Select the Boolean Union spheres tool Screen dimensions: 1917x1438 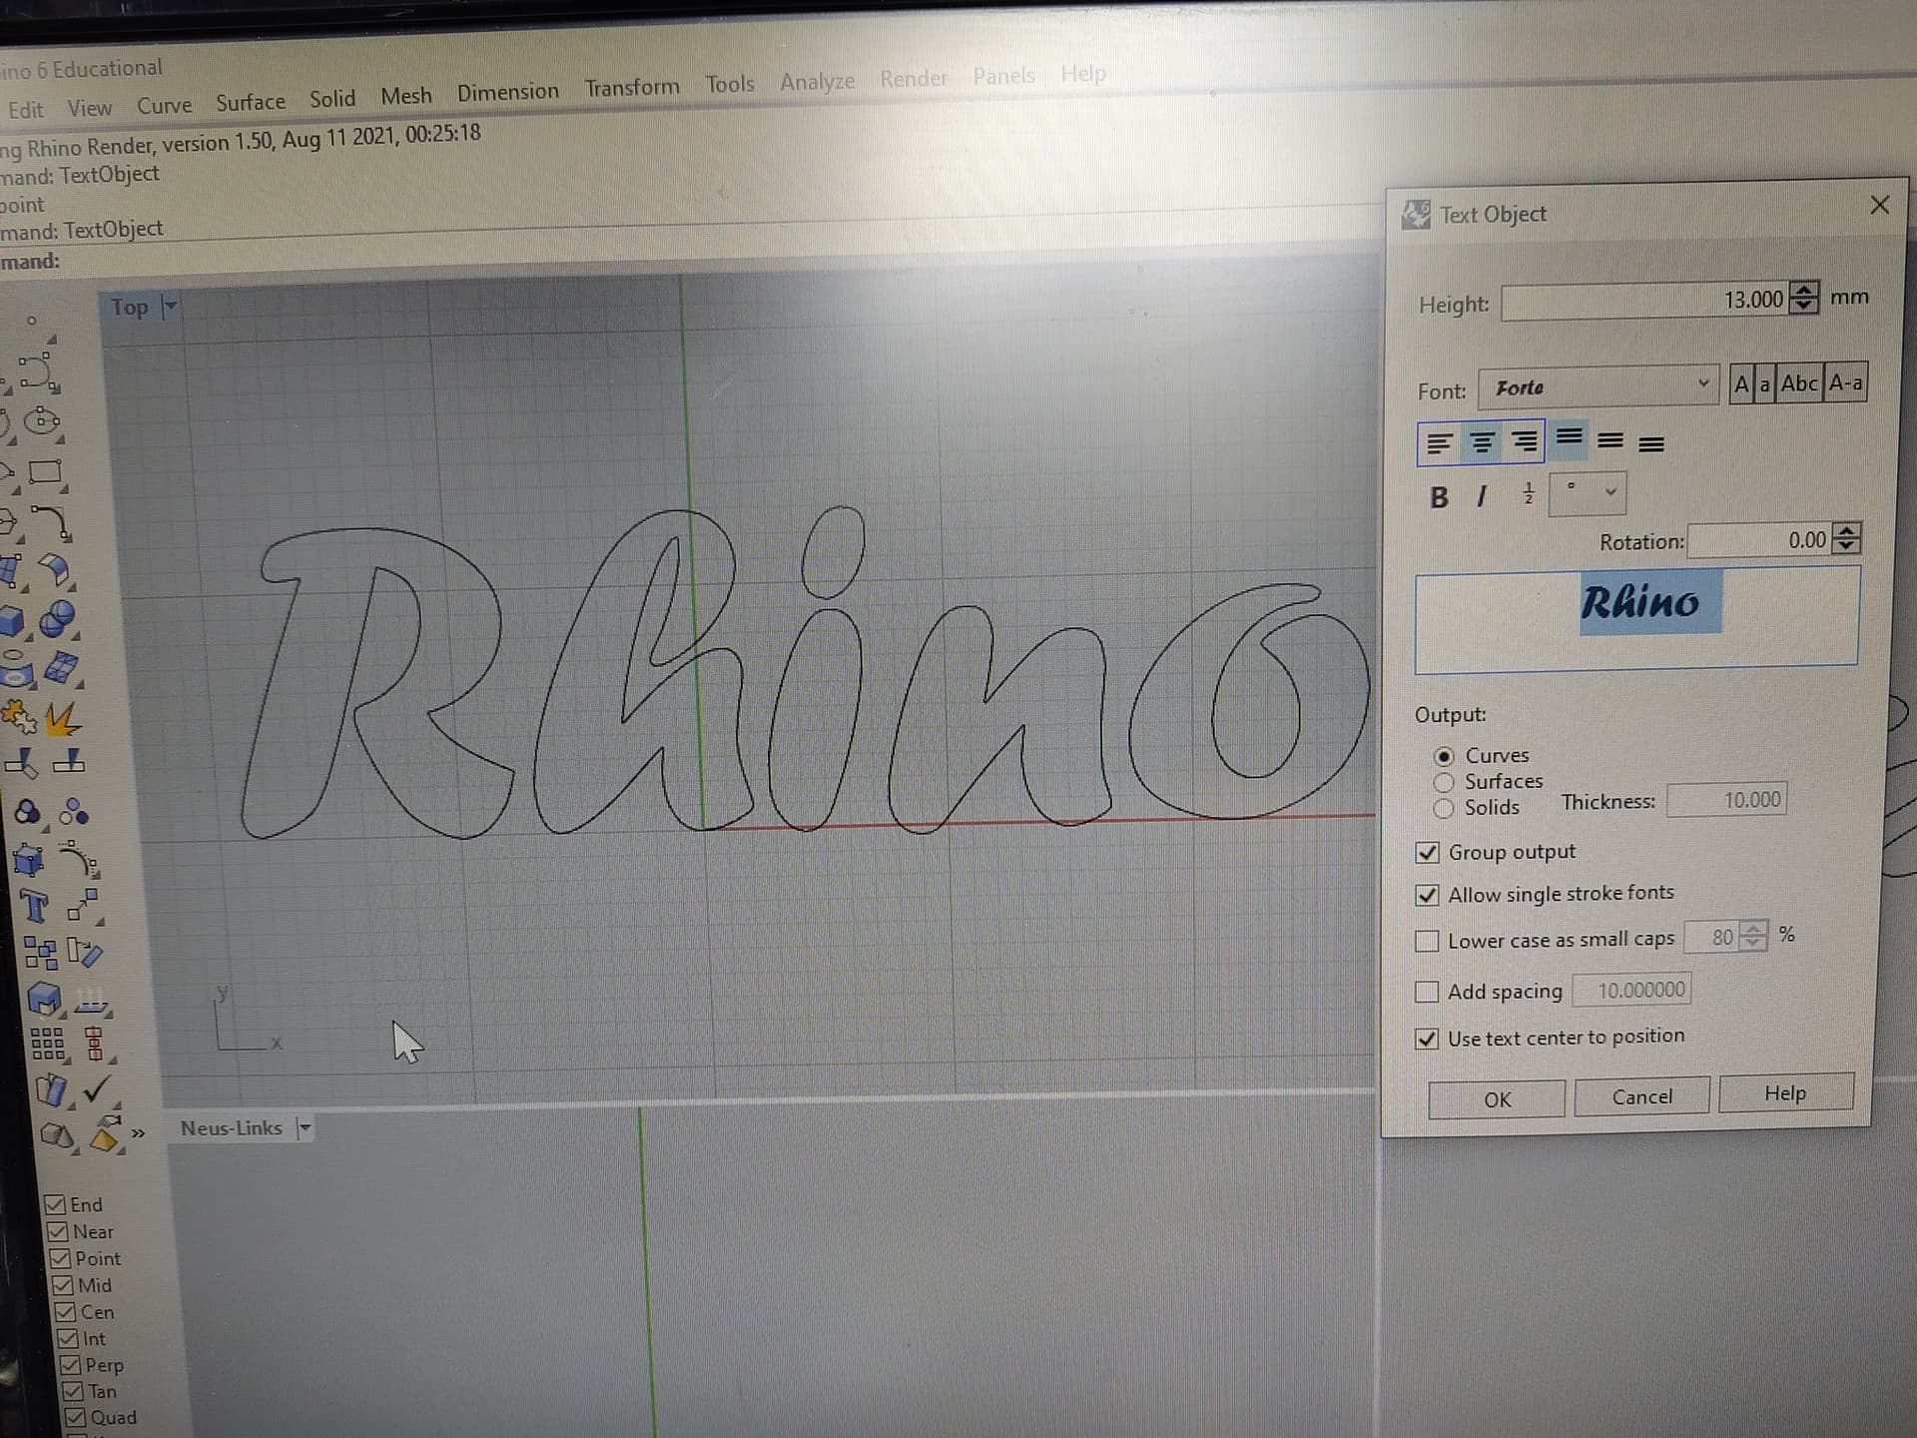click(57, 619)
